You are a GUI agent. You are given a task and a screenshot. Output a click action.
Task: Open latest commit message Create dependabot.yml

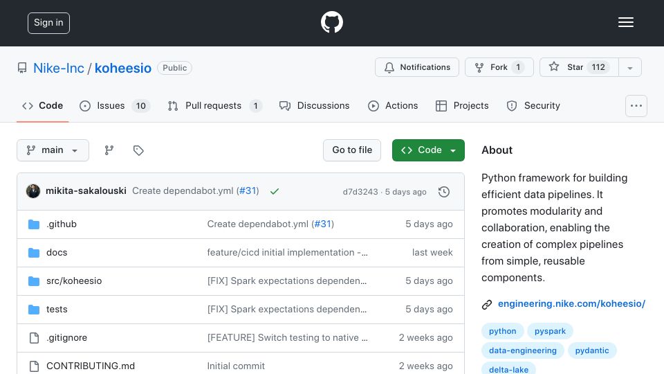(x=183, y=191)
